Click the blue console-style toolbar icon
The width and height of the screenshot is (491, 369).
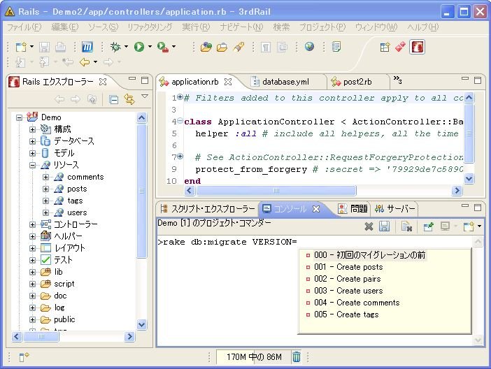point(87,47)
